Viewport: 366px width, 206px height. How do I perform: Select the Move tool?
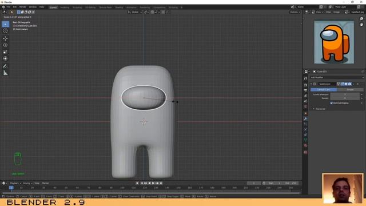pos(5,38)
